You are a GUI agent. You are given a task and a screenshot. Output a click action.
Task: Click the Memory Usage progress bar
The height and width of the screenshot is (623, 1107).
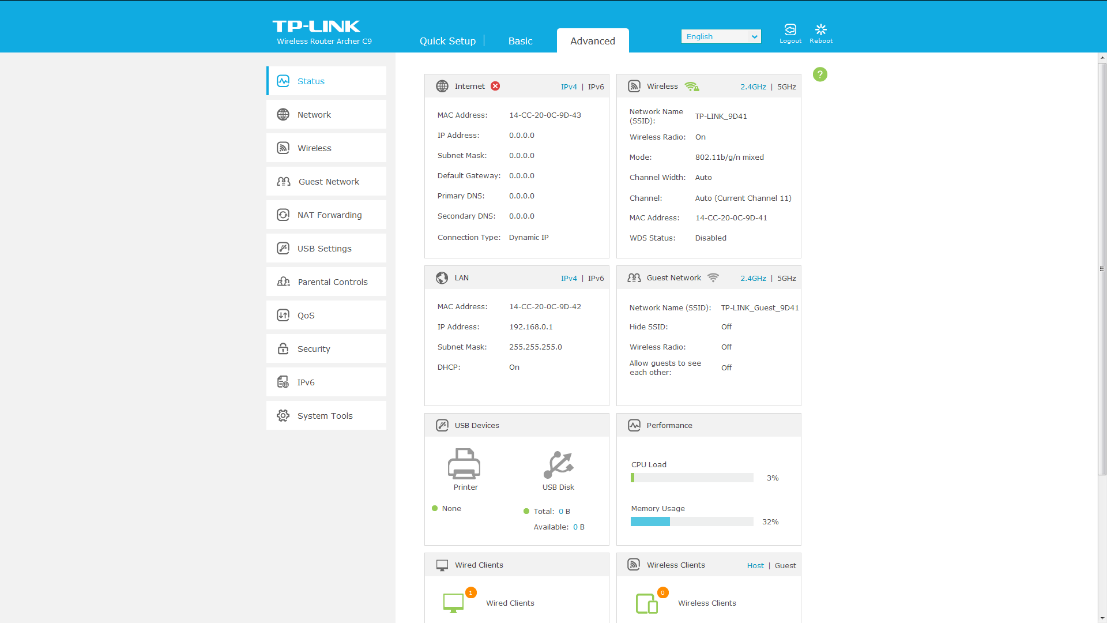(x=692, y=521)
